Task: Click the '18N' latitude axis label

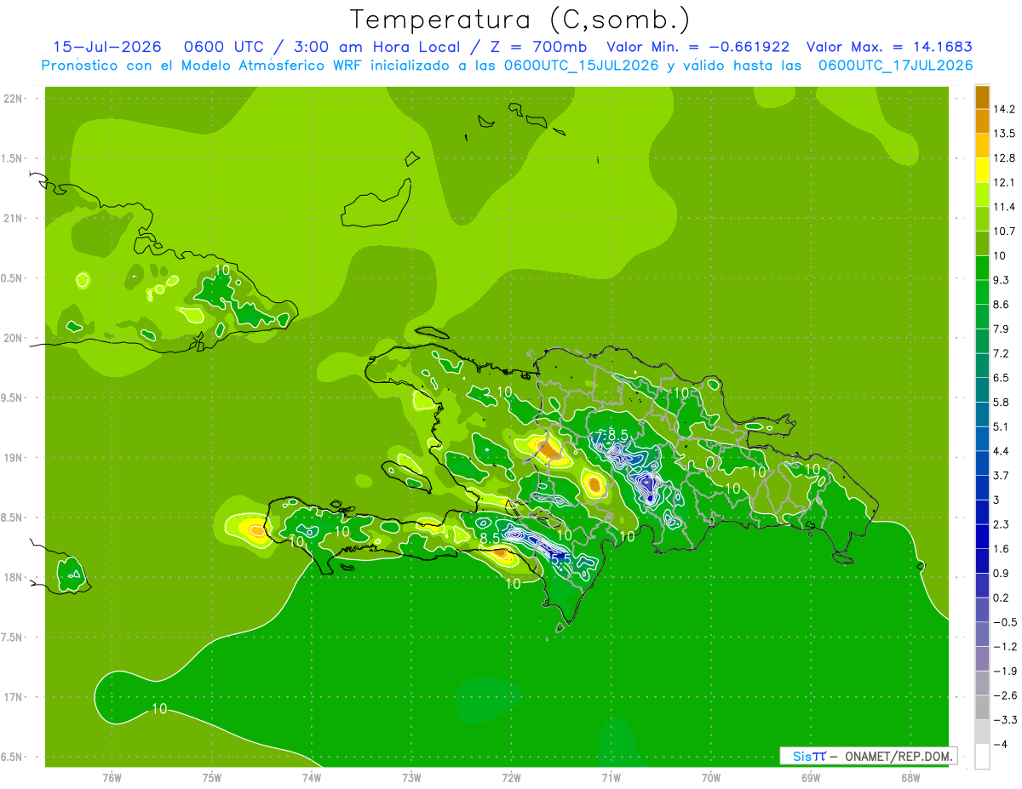Action: [x=14, y=577]
